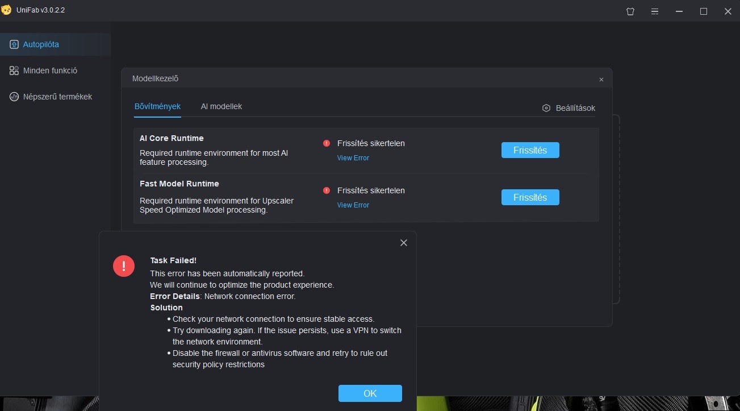Click the large red warning icon

124,266
